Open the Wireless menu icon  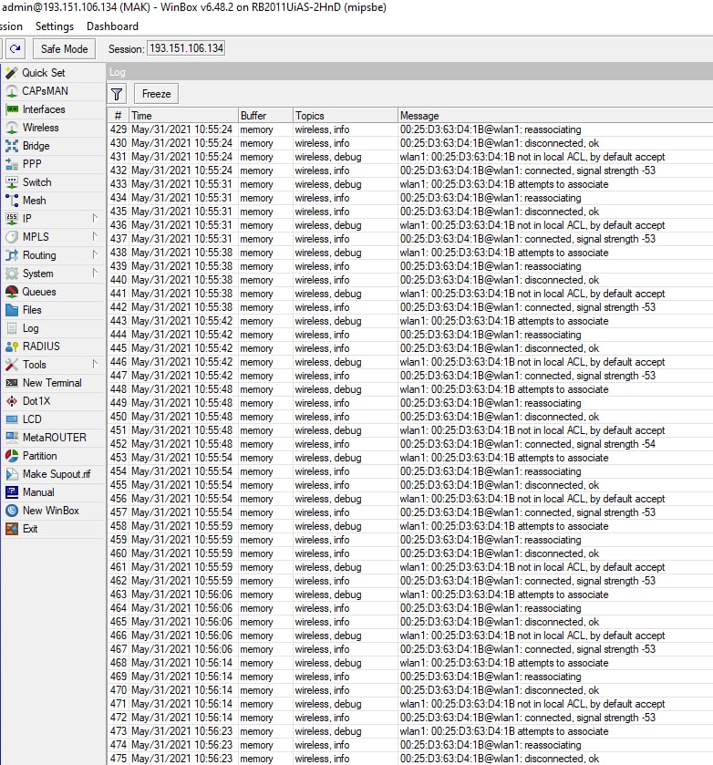(12, 128)
